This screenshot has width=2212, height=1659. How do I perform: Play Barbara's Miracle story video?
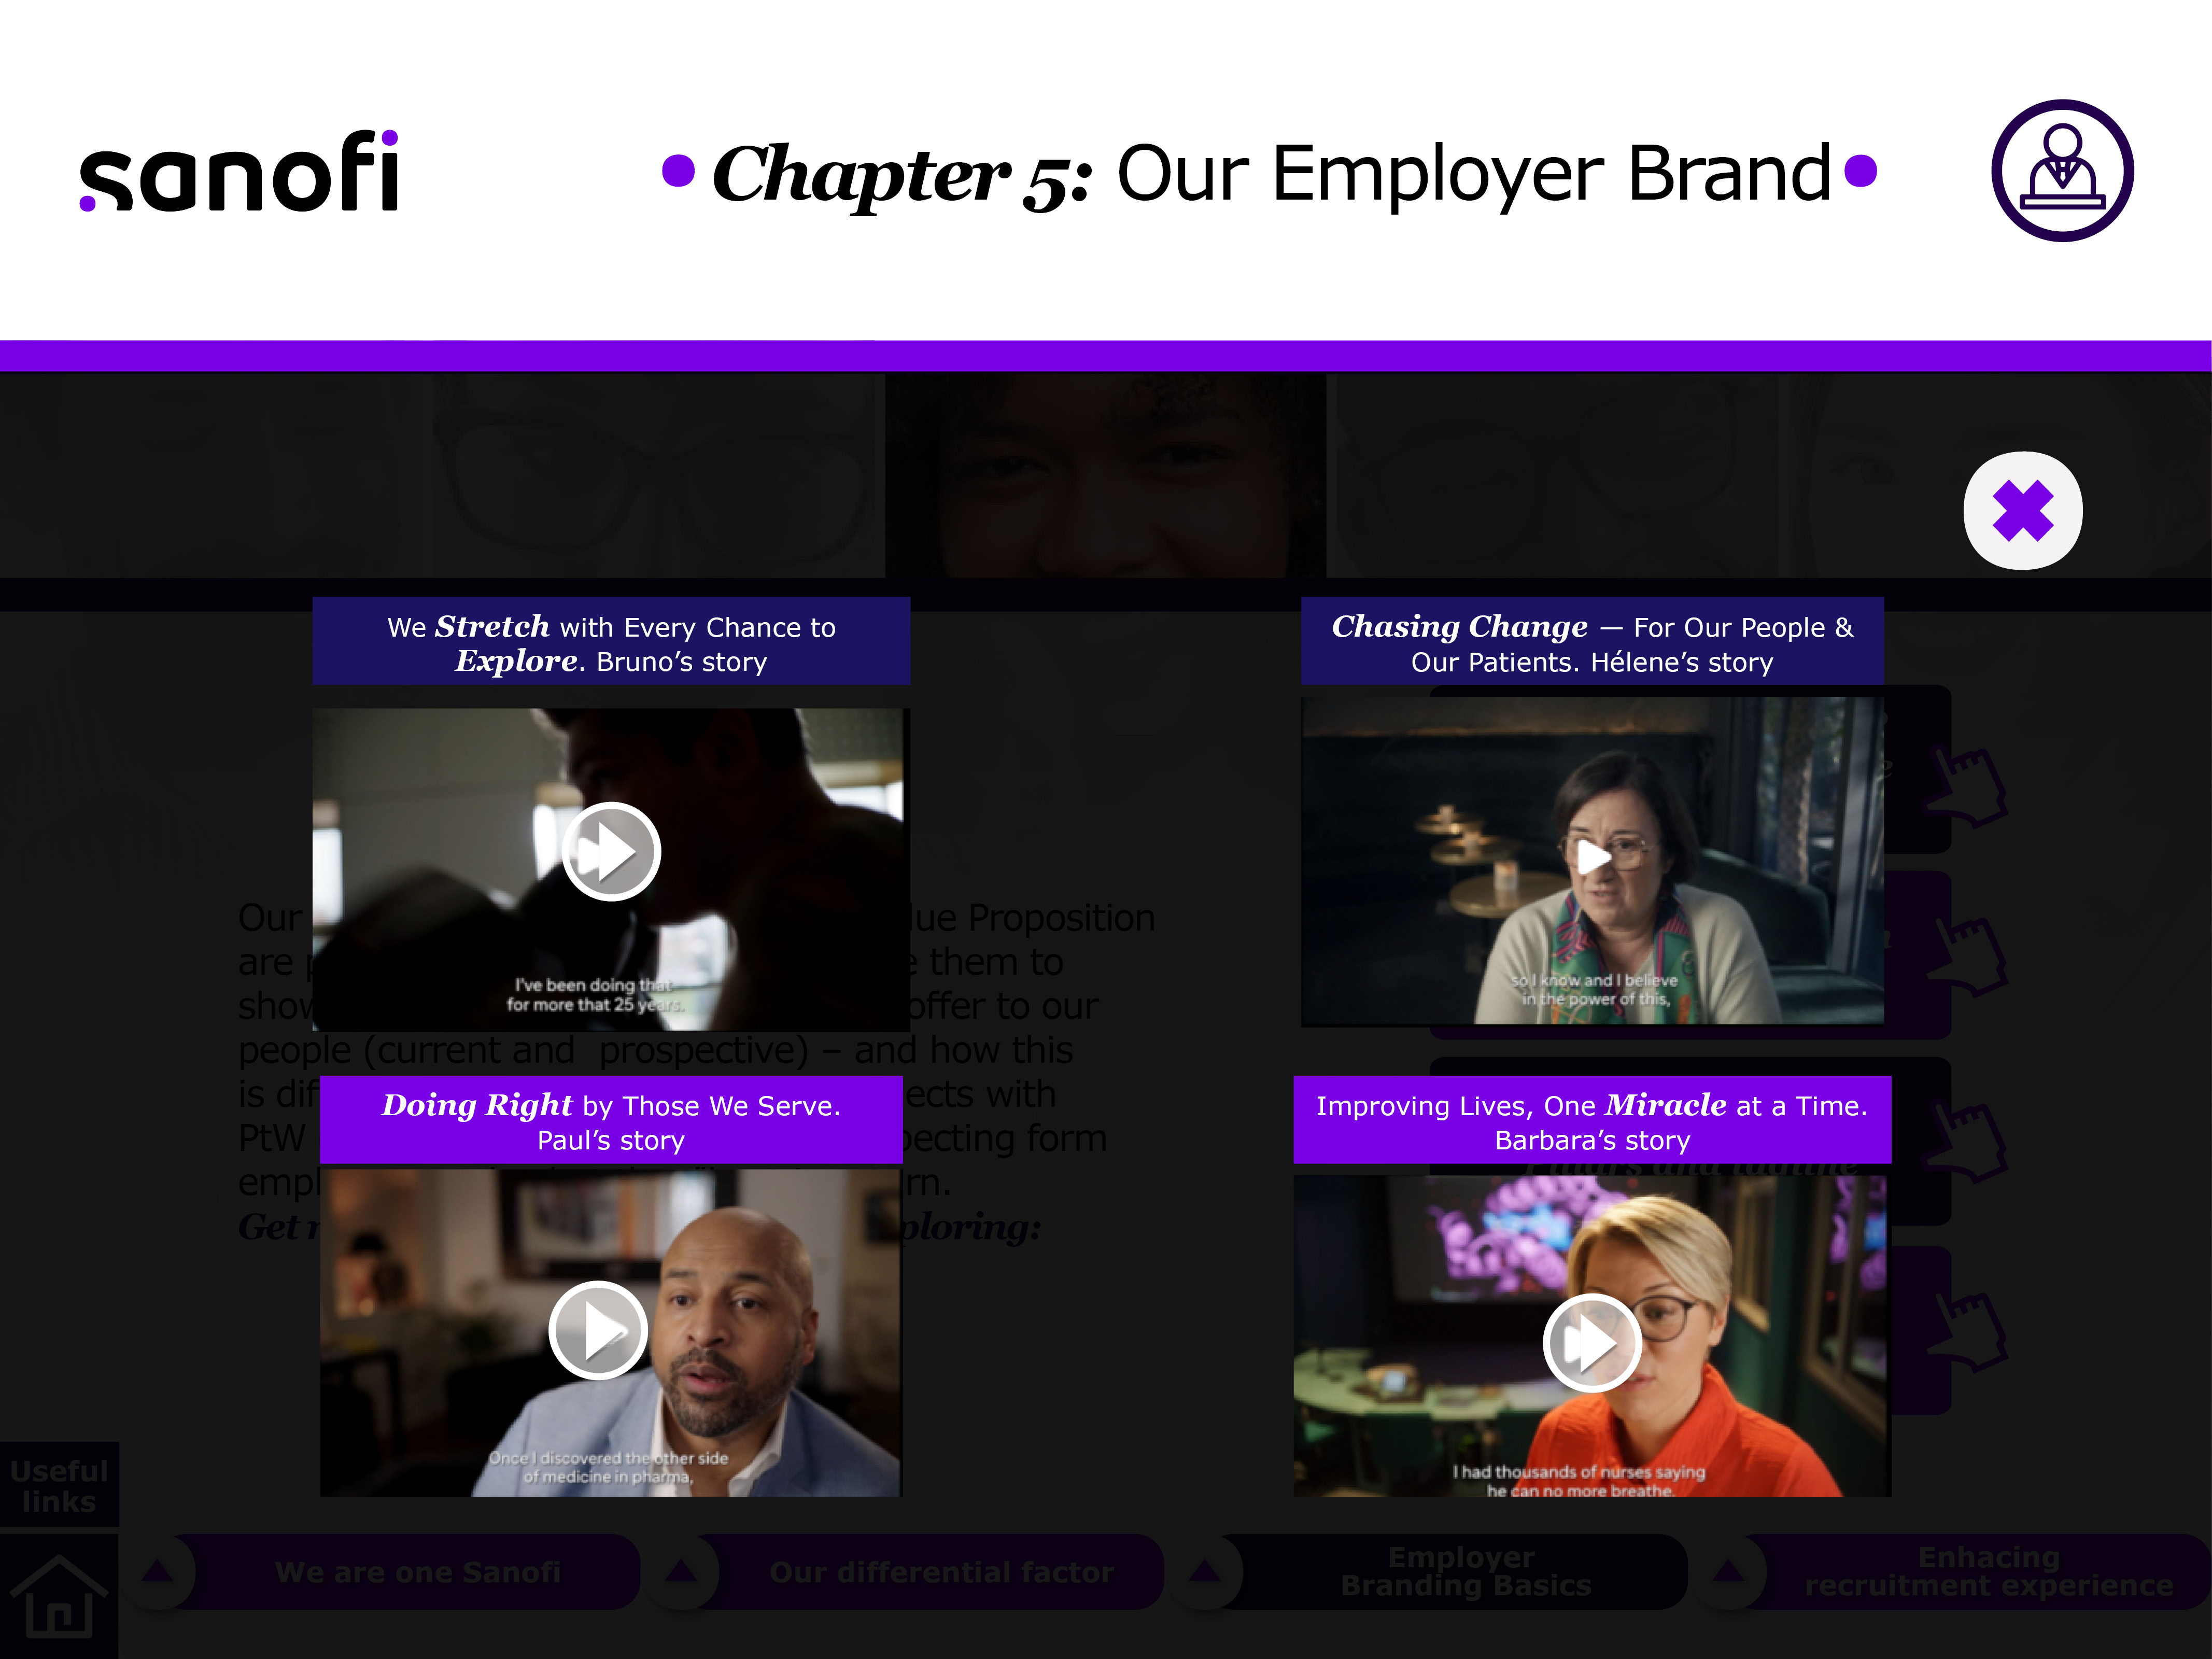[x=1591, y=1343]
